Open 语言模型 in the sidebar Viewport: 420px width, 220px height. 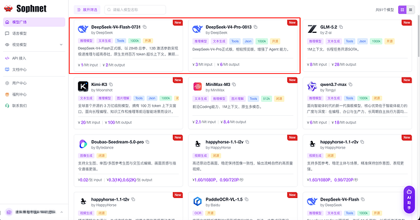pos(34,34)
